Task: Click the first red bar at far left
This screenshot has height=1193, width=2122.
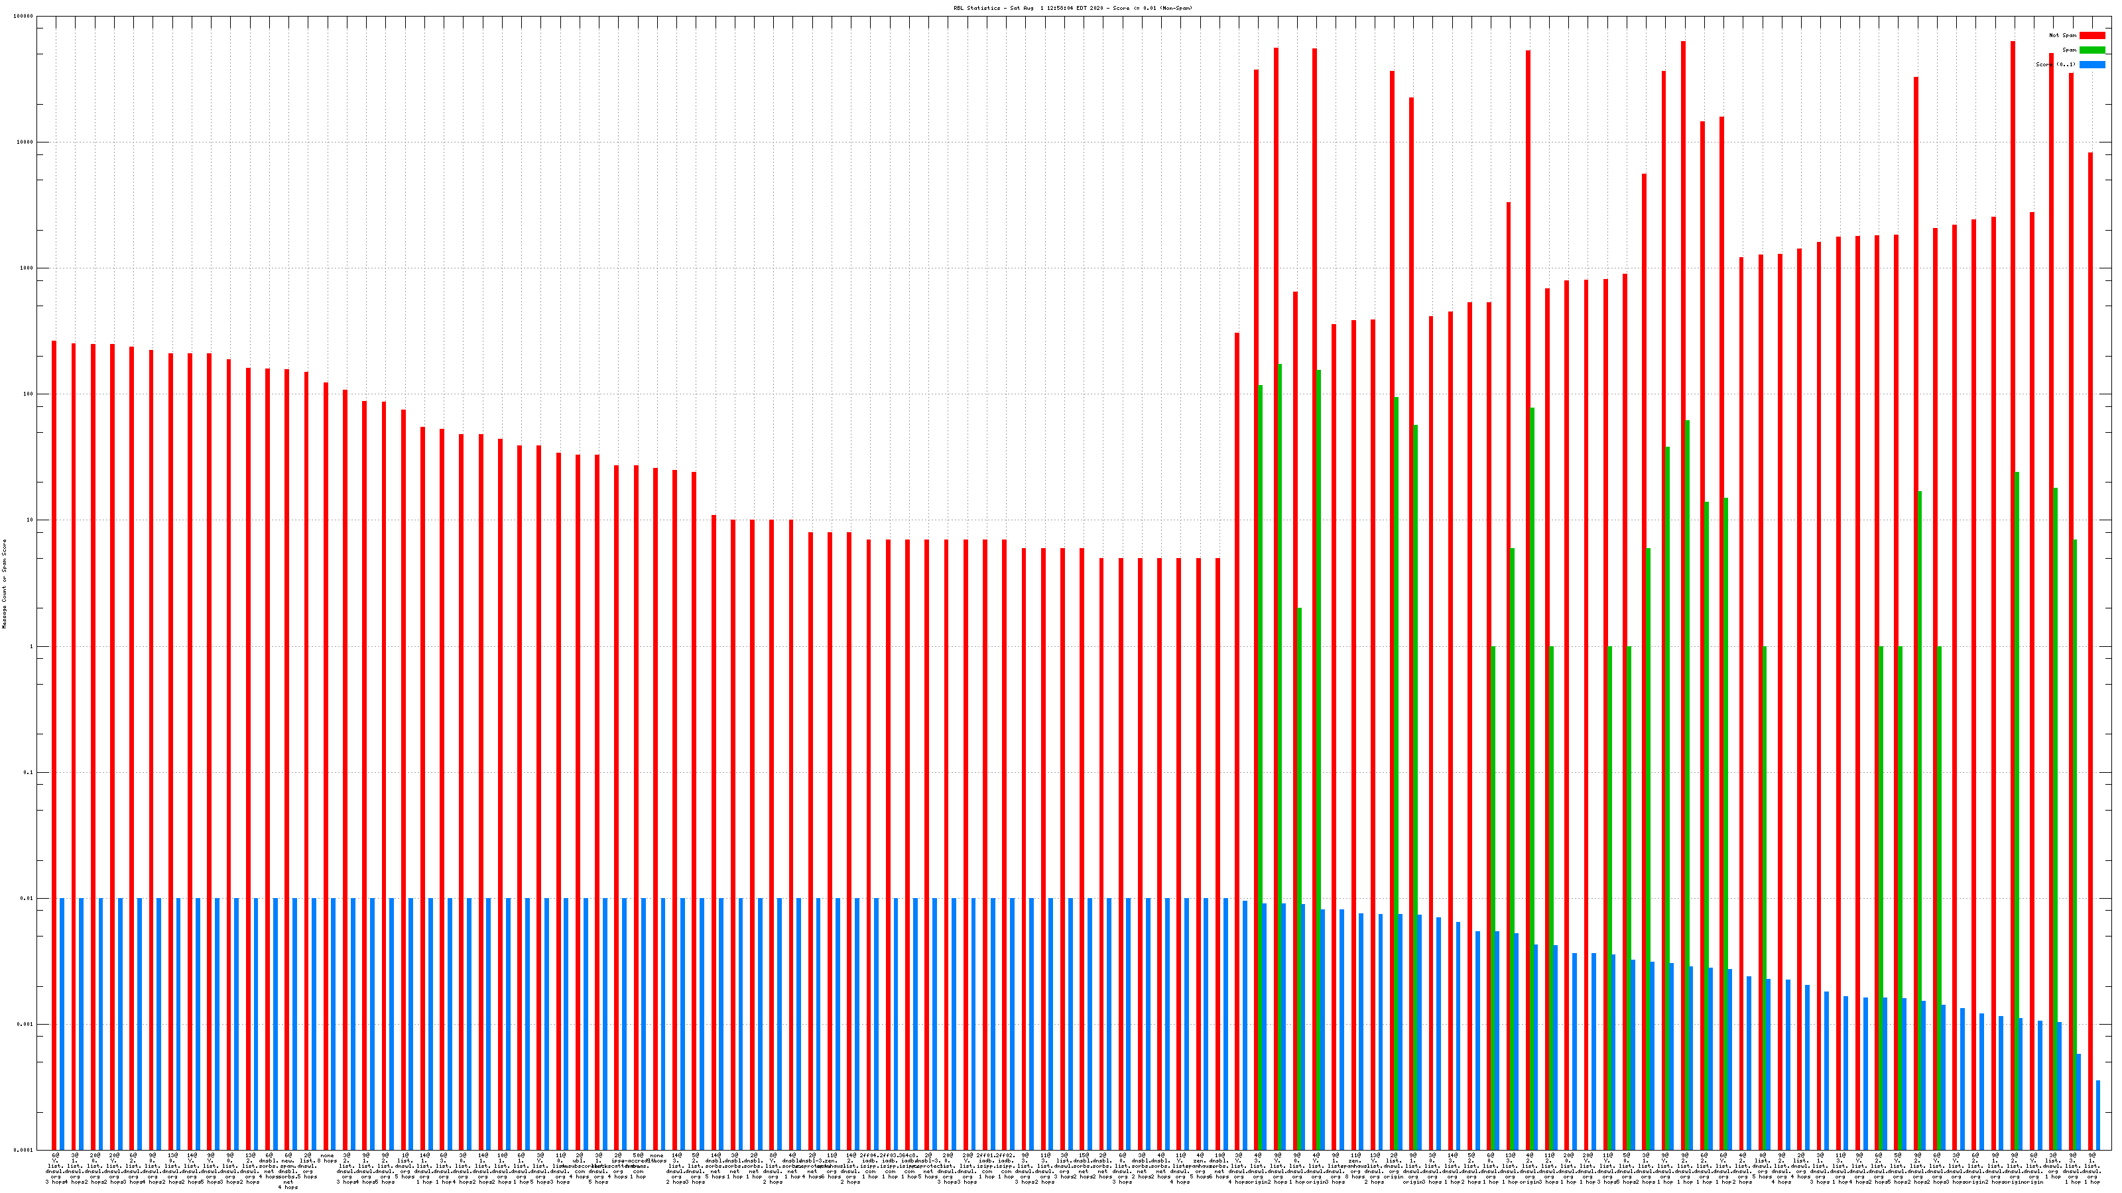Action: (54, 741)
